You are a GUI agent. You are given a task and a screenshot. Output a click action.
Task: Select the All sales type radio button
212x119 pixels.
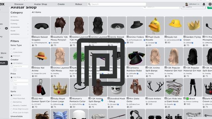[12, 49]
